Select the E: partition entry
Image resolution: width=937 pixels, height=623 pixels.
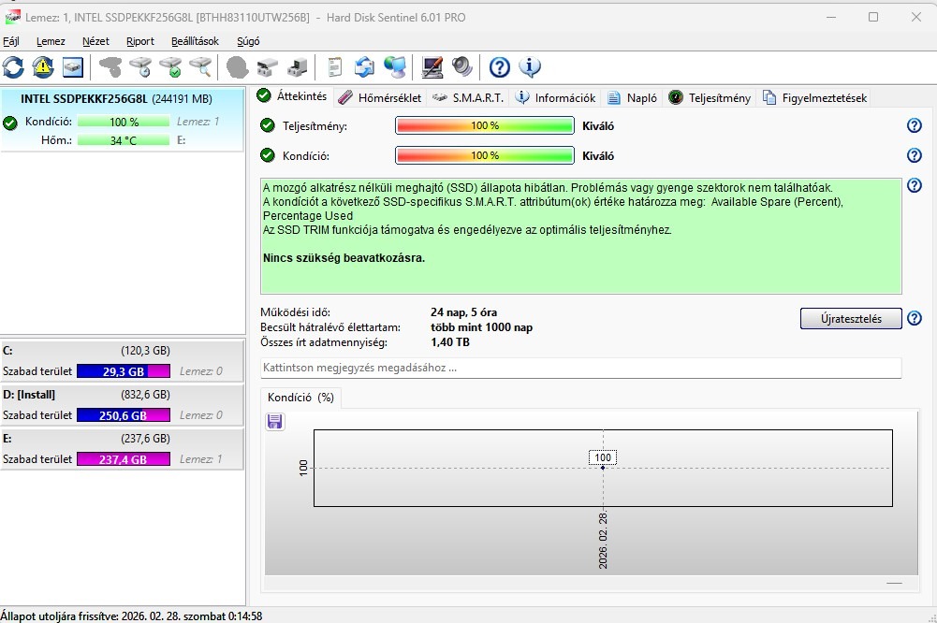click(x=122, y=449)
